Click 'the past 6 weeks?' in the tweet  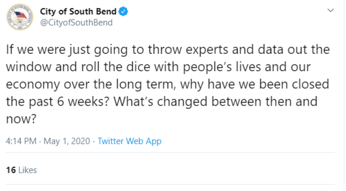(57, 102)
